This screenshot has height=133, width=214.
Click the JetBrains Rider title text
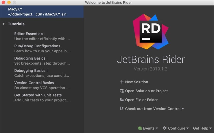pos(151,59)
